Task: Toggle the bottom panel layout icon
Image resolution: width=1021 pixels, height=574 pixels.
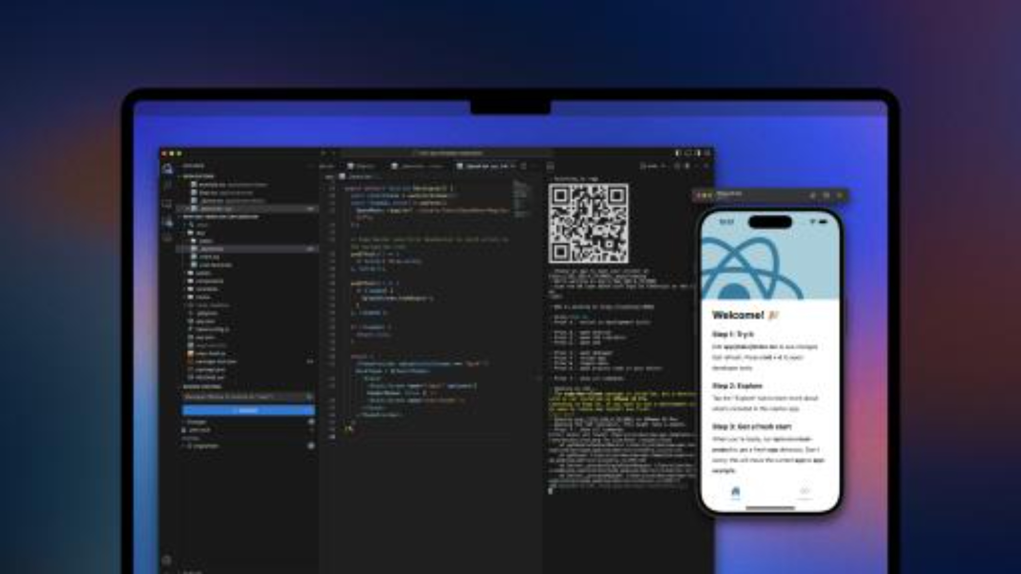Action: [x=688, y=153]
